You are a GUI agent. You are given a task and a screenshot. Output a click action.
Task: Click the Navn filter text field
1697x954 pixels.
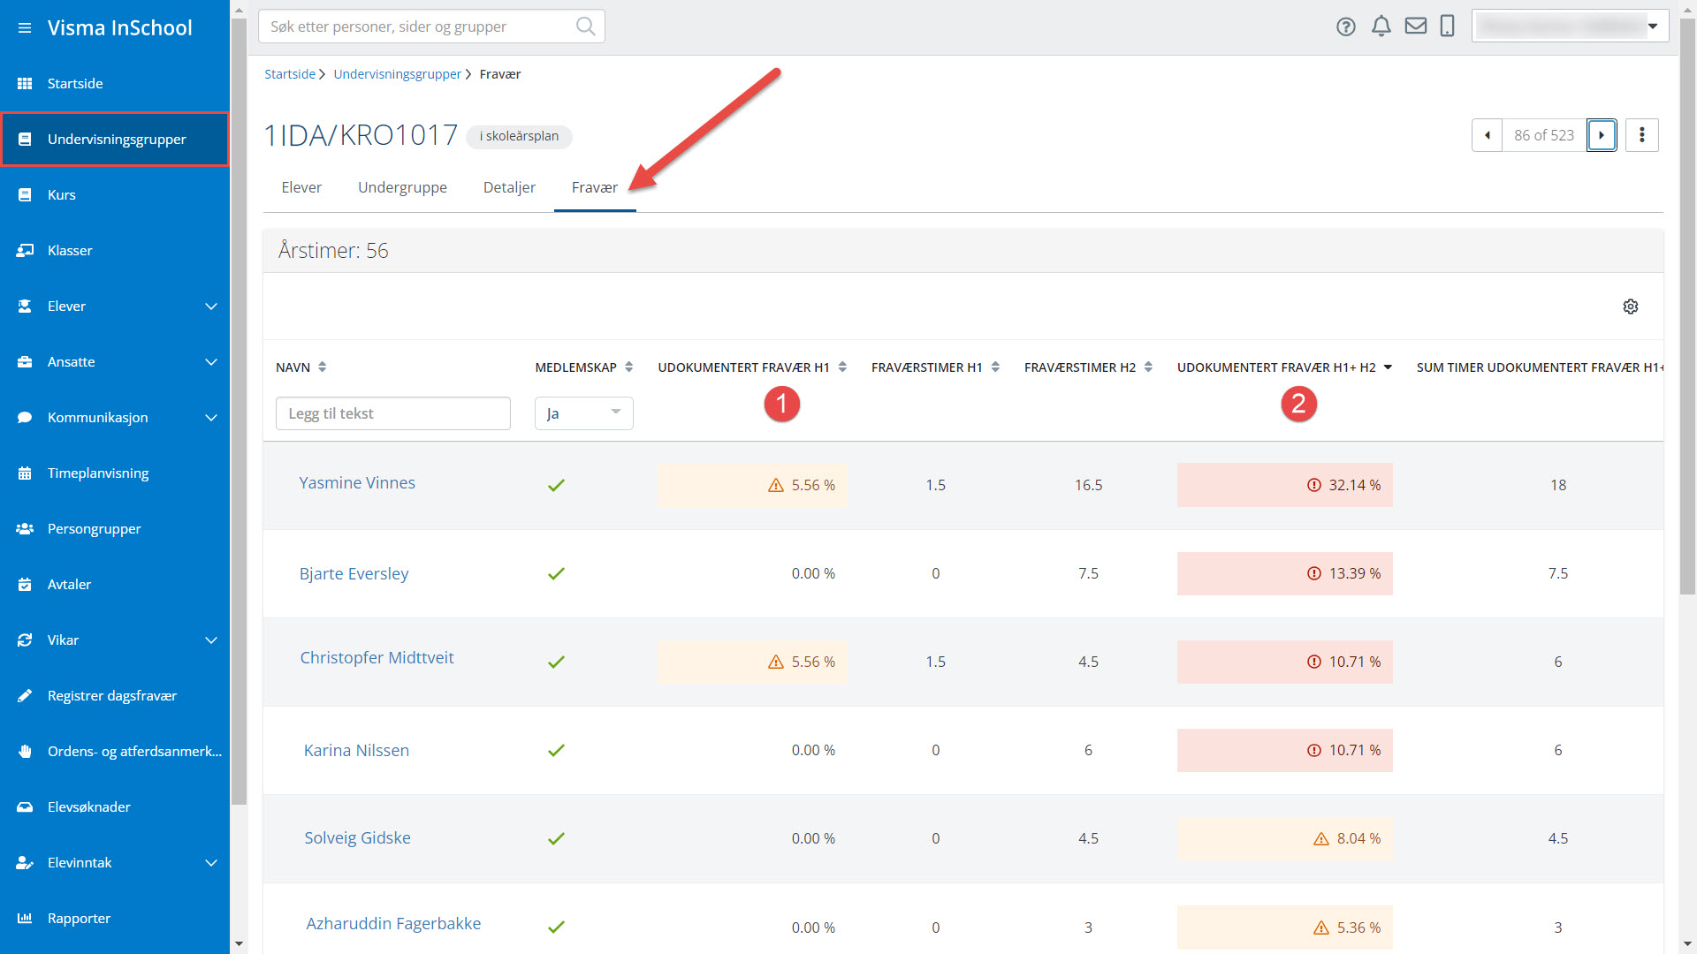393,413
